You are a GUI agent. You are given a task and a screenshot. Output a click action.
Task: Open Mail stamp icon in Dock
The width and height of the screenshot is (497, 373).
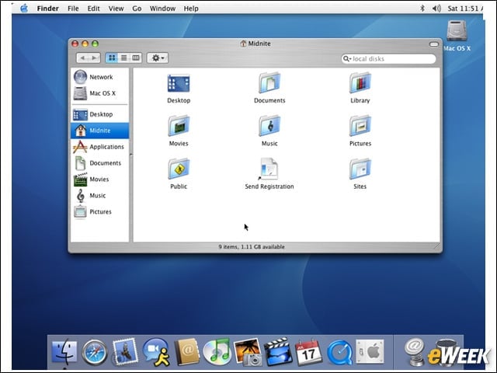pos(125,351)
